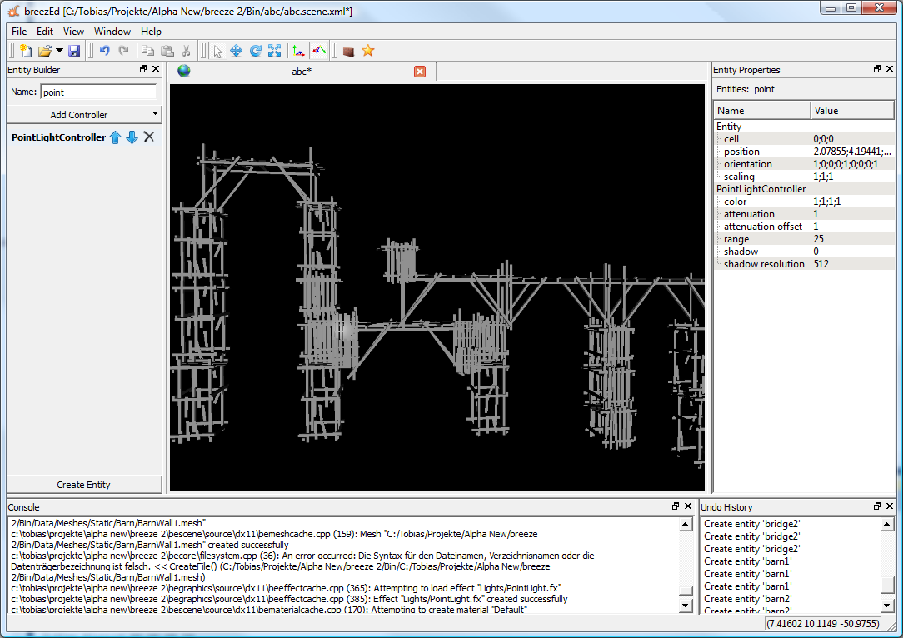Open the dropdown arrow beside the Open folder
Screen dimensions: 903x638
(x=59, y=52)
